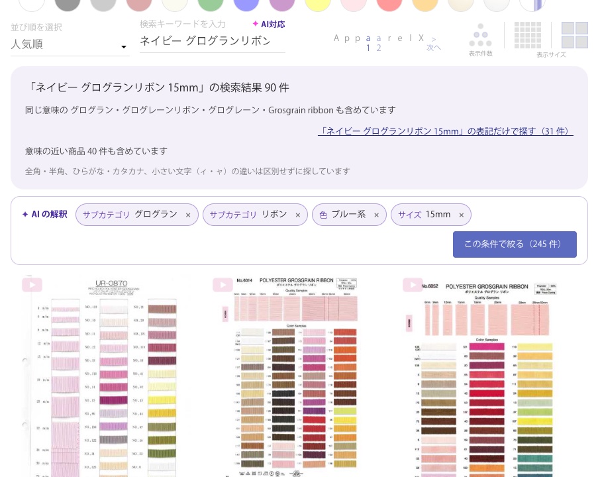The height and width of the screenshot is (477, 598).
Task: Play video on No.6014 product card
Action: [223, 285]
